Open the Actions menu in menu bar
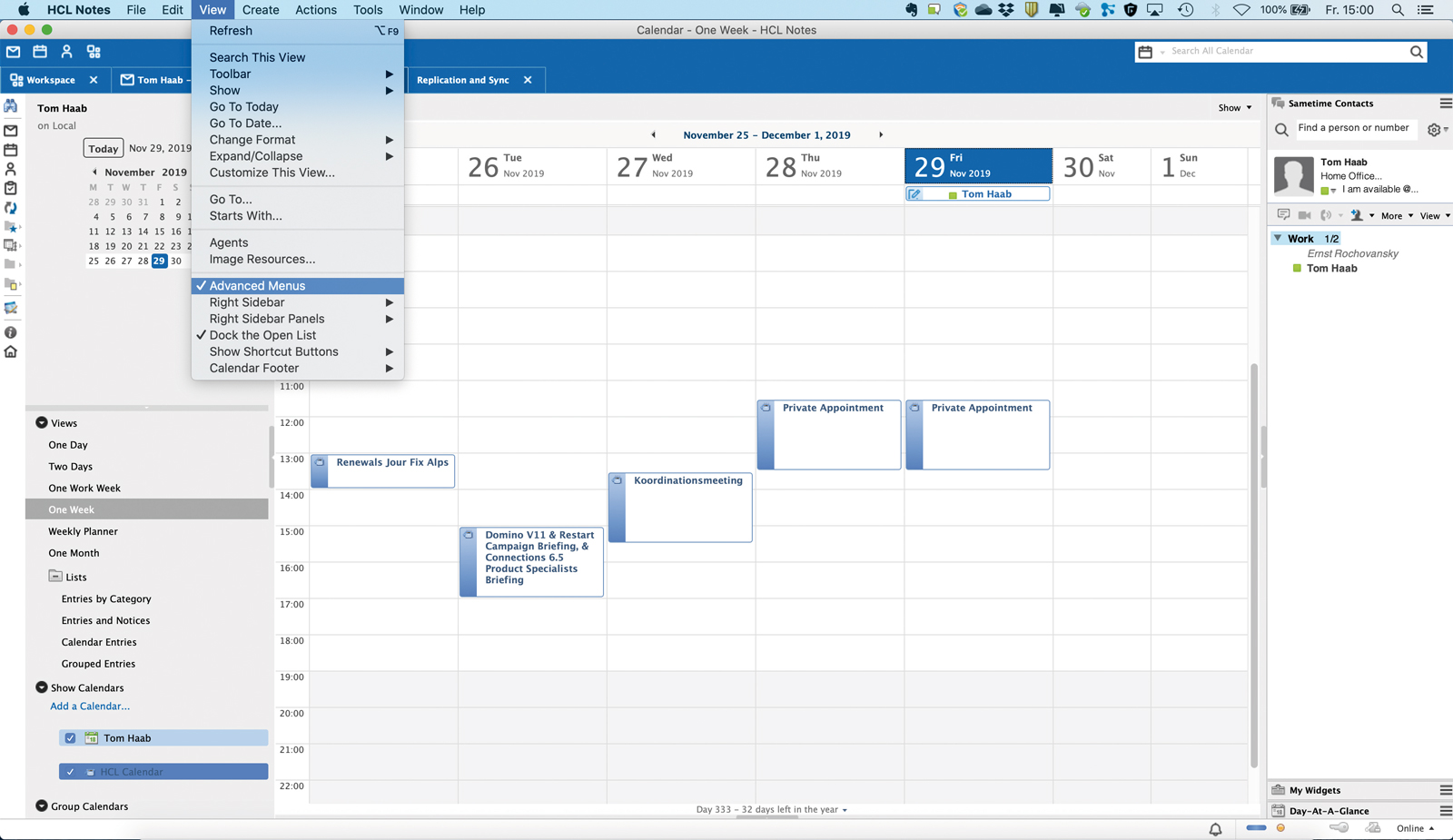The image size is (1453, 840). [316, 10]
